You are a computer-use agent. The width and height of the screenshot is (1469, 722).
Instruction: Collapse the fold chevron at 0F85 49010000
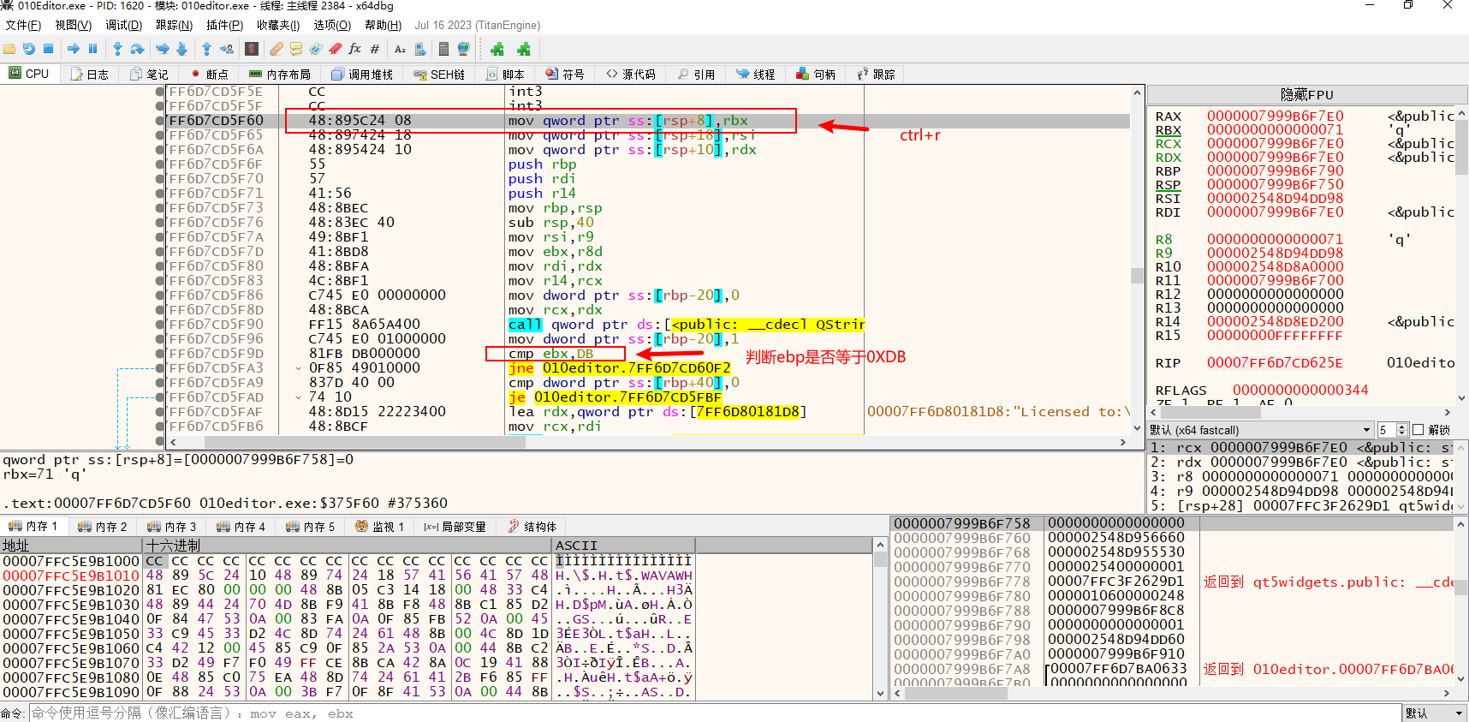(x=298, y=368)
